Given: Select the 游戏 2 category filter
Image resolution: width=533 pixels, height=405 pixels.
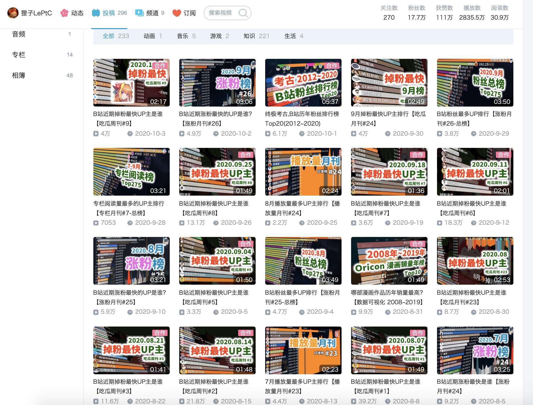Looking at the screenshot, I should (x=220, y=36).
